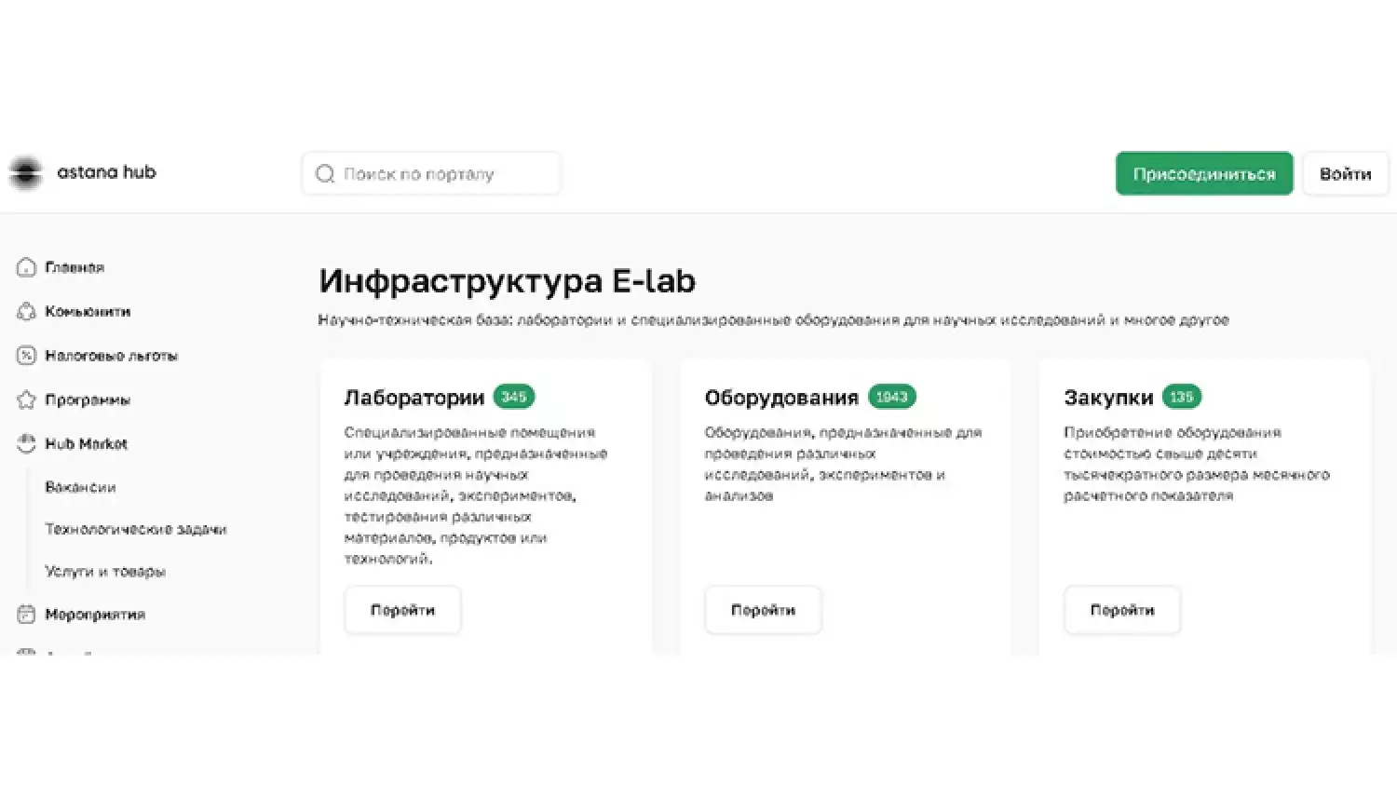Select the Главная home icon in sidebar
The height and width of the screenshot is (799, 1397).
[x=26, y=267]
